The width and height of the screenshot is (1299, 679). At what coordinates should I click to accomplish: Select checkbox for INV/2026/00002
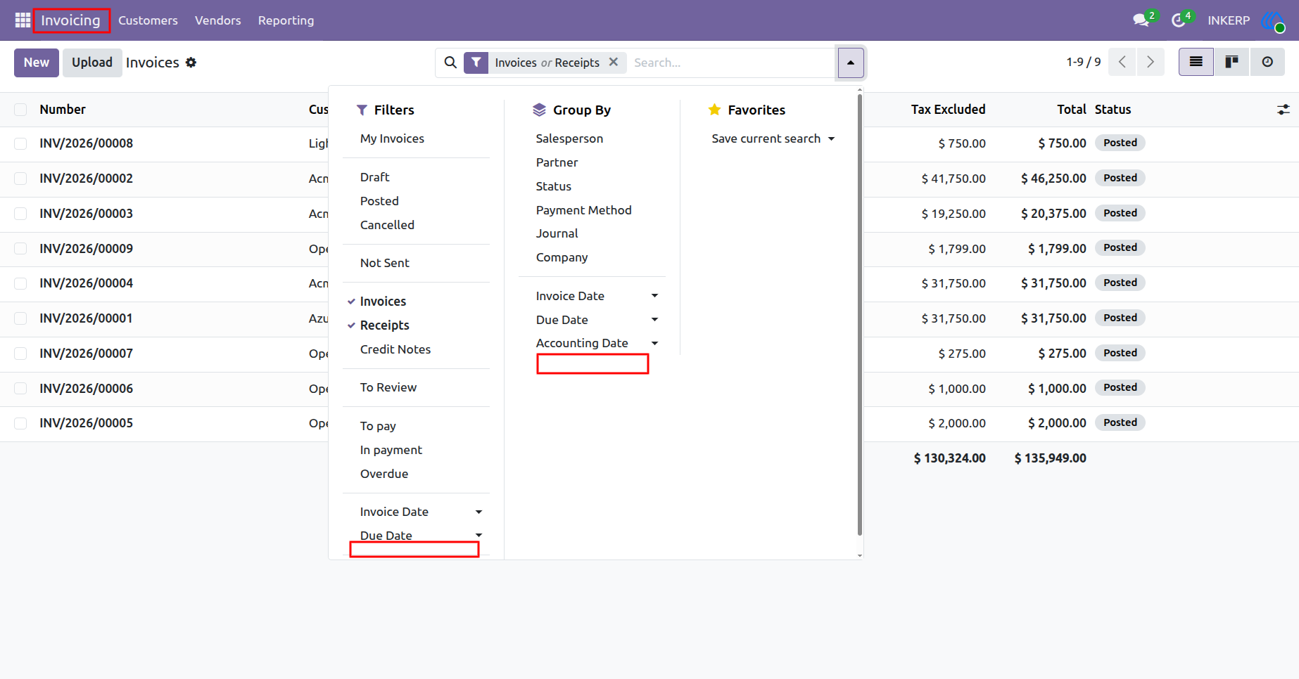pos(20,179)
